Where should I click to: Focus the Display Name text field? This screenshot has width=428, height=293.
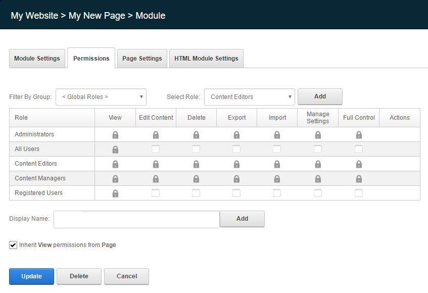pyautogui.click(x=136, y=219)
